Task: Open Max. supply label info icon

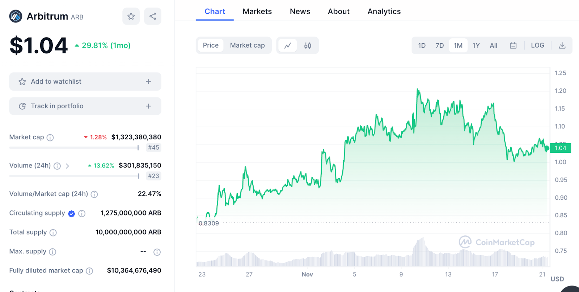Action: 53,252
